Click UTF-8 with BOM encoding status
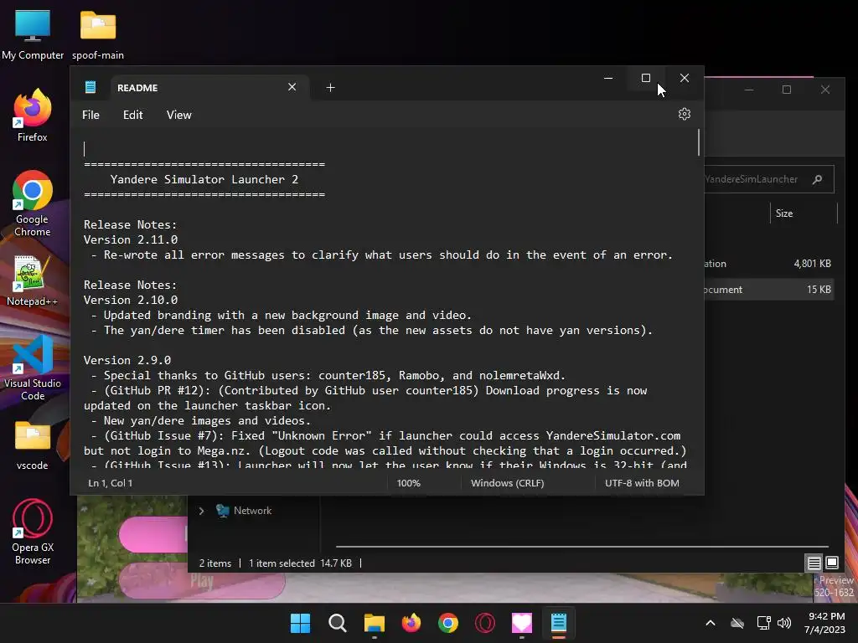Screen dimensions: 858x643 (642, 483)
